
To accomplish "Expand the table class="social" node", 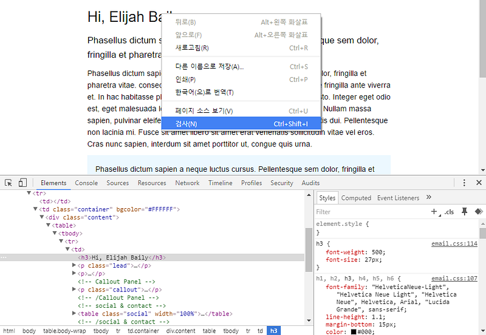I will tap(74, 313).
